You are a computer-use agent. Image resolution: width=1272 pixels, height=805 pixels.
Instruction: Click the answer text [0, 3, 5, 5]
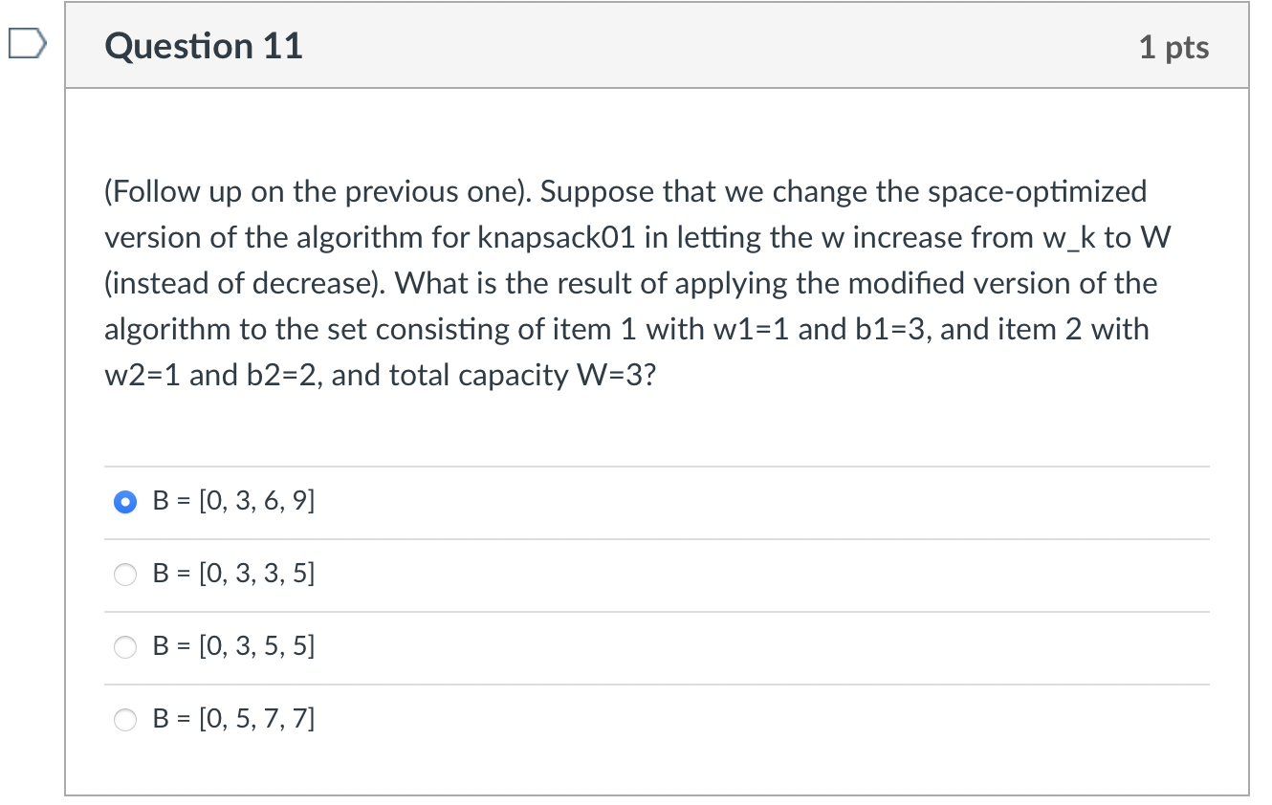(x=233, y=647)
